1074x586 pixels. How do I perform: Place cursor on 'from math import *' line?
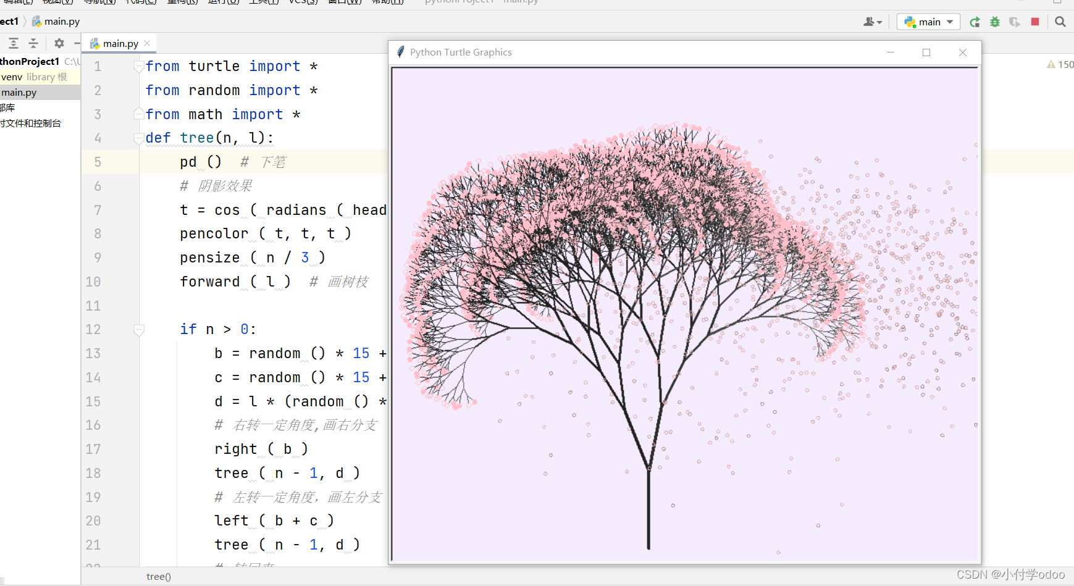click(223, 114)
